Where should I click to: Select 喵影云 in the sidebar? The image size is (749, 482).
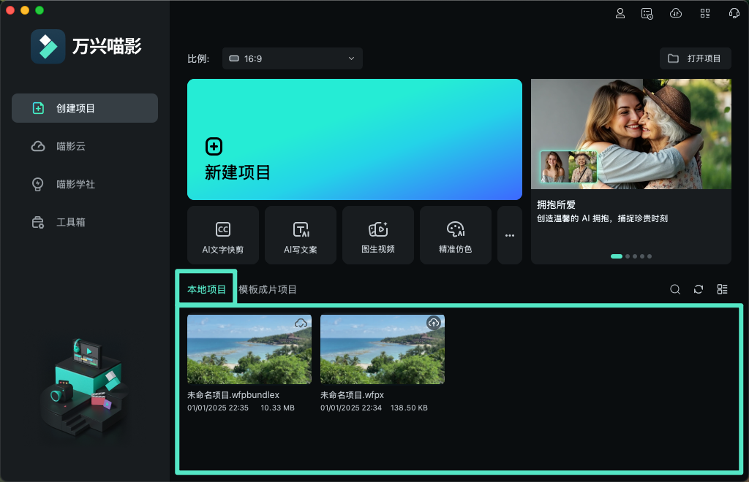pyautogui.click(x=84, y=146)
